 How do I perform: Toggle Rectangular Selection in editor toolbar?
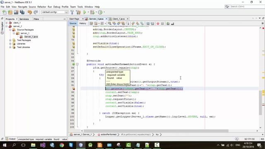point(128,24)
